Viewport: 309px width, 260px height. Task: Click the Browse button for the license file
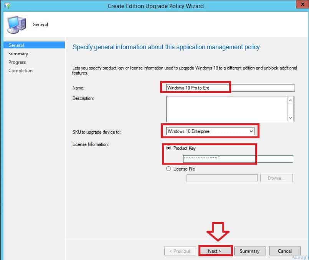coord(276,178)
